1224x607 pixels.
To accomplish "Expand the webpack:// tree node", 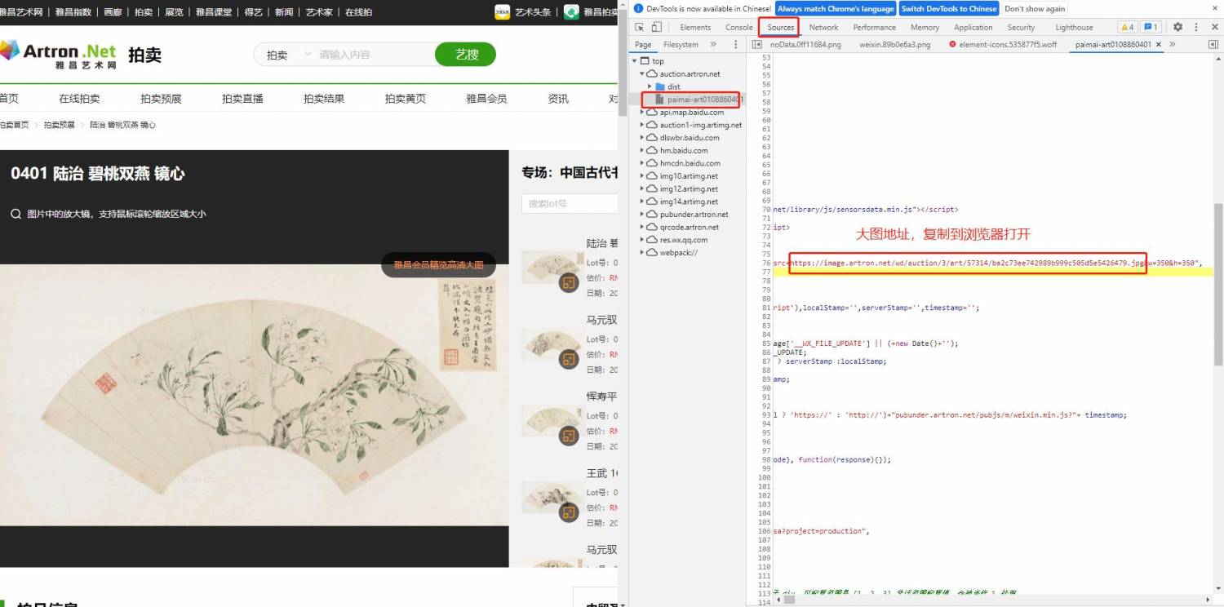I will click(x=643, y=252).
